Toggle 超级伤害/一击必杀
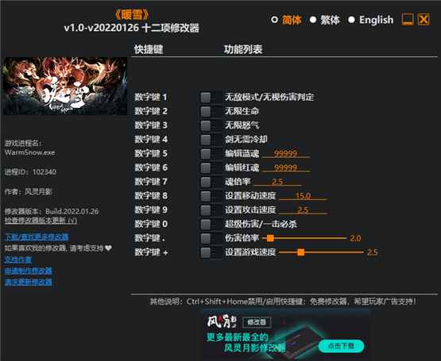Image resolution: width=441 pixels, height=361 pixels. click(x=211, y=225)
